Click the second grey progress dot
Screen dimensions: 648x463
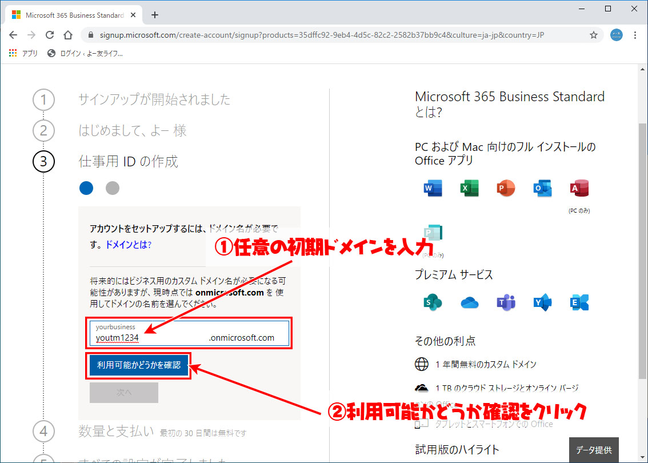pyautogui.click(x=113, y=188)
